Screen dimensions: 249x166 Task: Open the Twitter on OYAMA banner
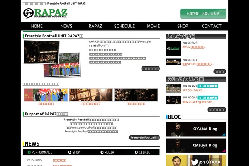click(196, 161)
